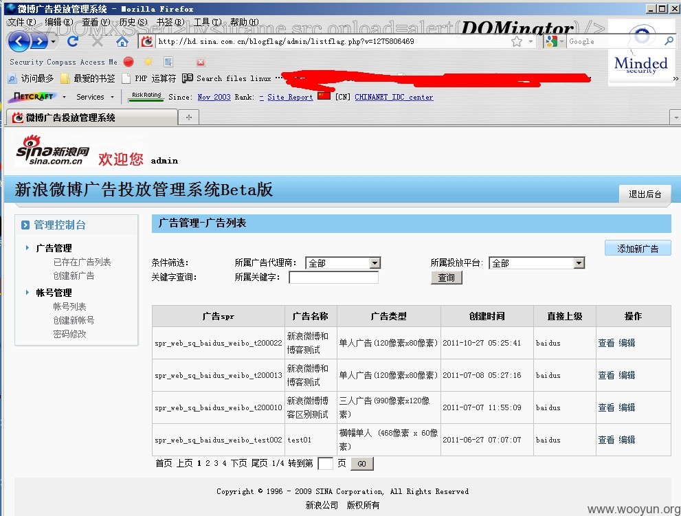Click 下页 next page link
This screenshot has height=516, width=681.
tap(238, 463)
